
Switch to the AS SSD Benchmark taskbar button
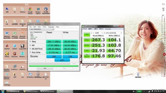[48, 91]
